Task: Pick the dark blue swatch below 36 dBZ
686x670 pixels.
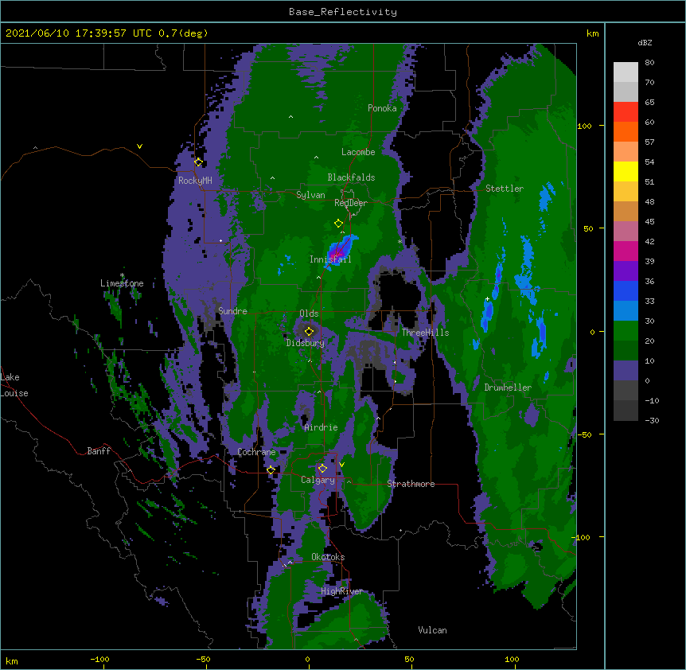Action: [x=626, y=290]
